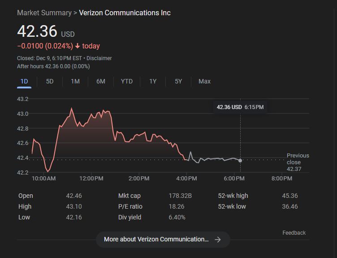This screenshot has height=258, width=337.
Task: Click the −0.0100 (0.024%) change text
Action: [x=45, y=46]
